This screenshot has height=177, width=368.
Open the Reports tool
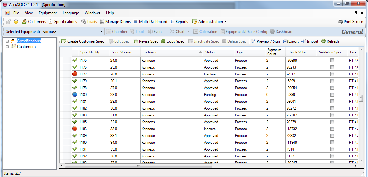pos(172,22)
